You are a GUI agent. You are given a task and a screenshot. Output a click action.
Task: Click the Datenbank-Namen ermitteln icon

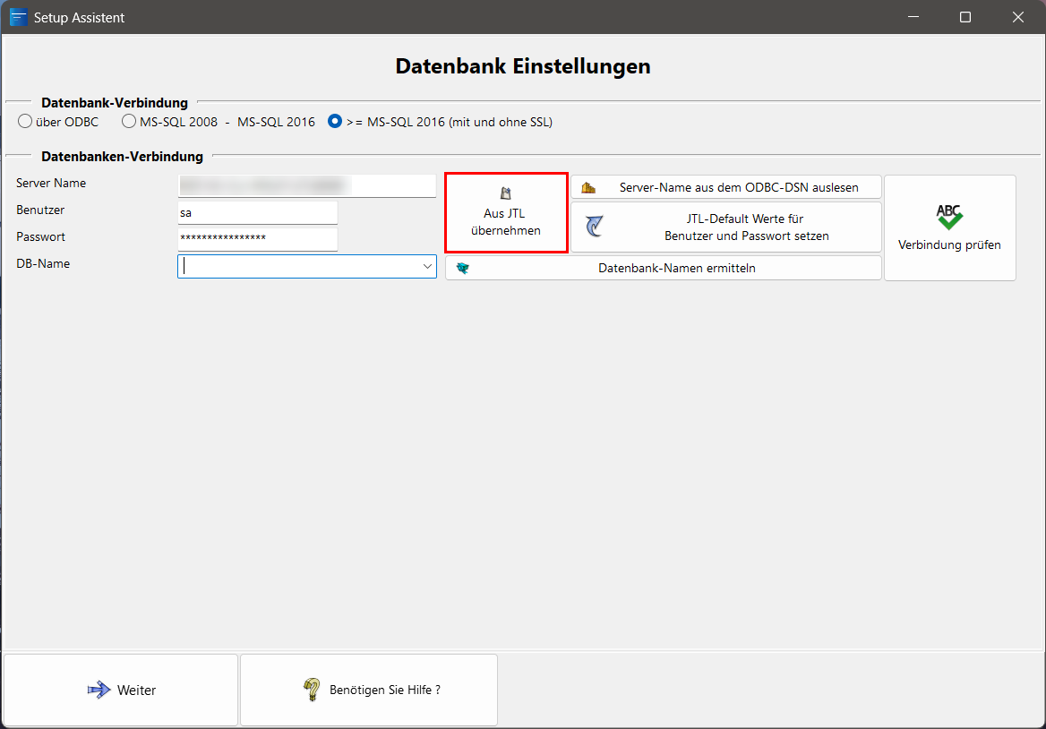[x=463, y=268]
